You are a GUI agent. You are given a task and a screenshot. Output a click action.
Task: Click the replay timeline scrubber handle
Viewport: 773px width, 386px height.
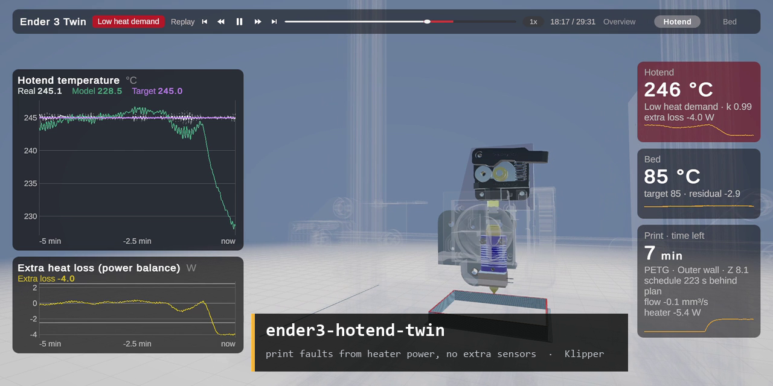click(x=428, y=22)
